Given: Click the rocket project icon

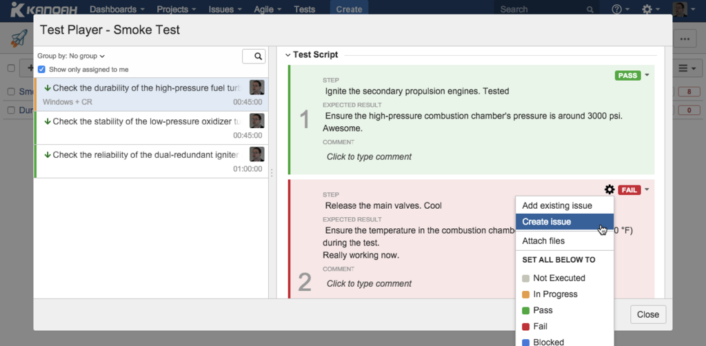Looking at the screenshot, I should pos(19,39).
